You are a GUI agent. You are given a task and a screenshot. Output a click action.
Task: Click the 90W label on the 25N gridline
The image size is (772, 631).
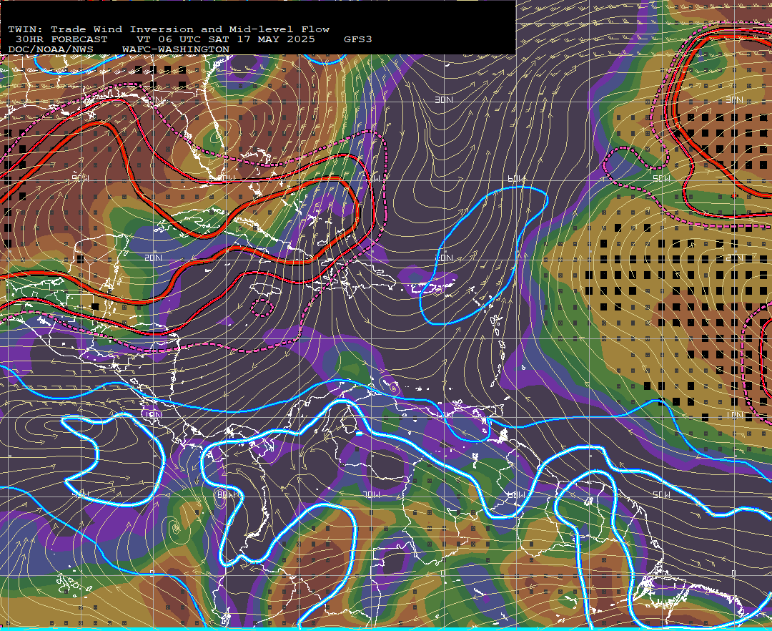[x=80, y=178]
